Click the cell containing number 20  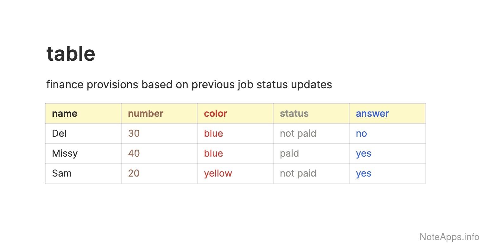click(134, 173)
